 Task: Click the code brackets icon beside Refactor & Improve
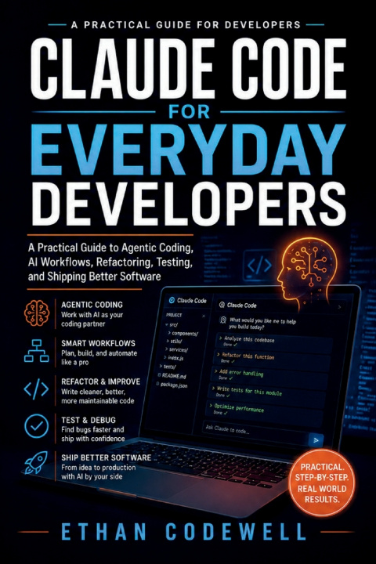[36, 389]
